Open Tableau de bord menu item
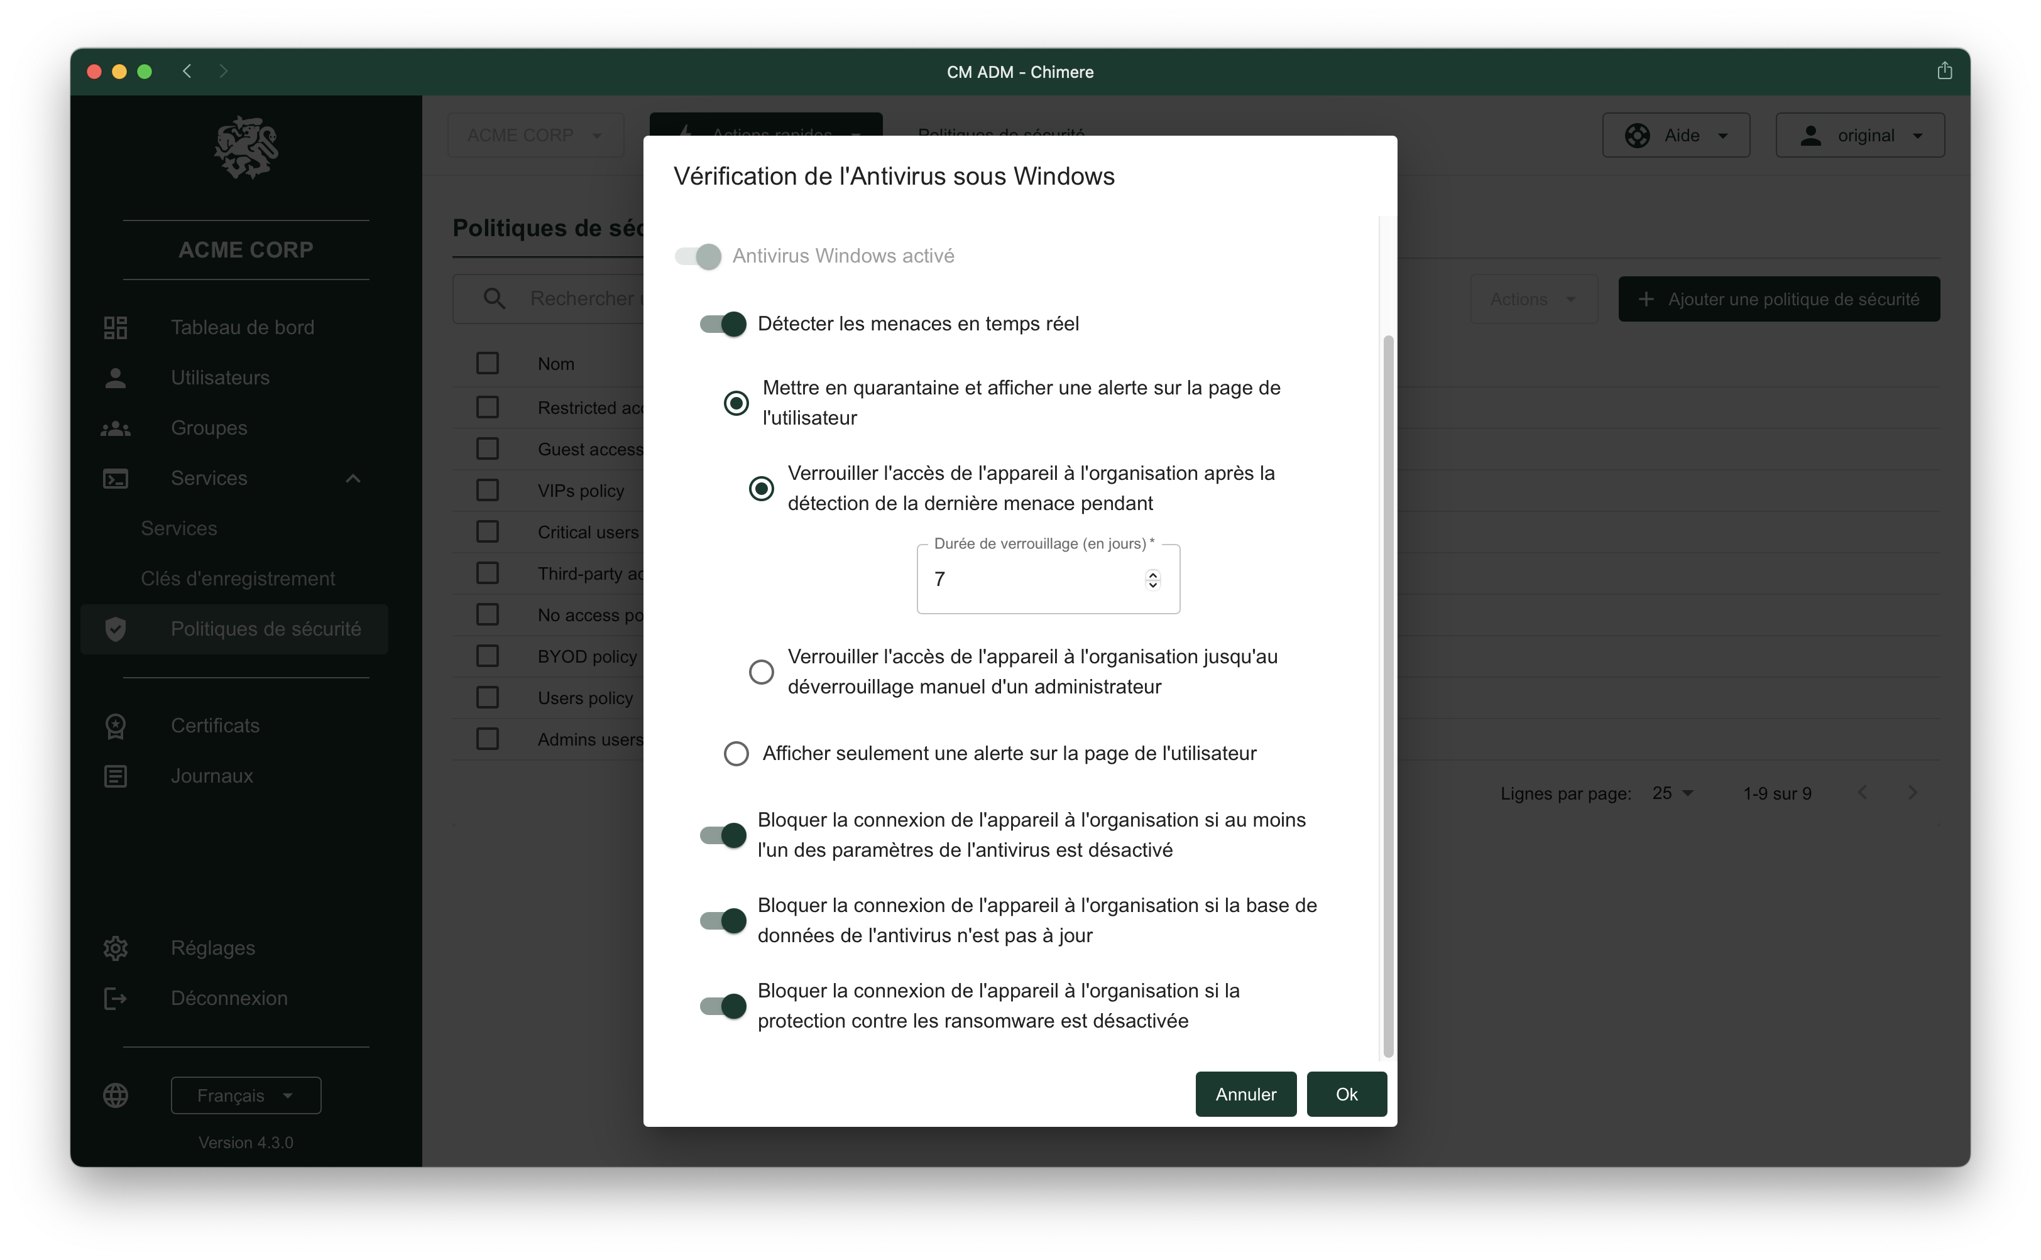The height and width of the screenshot is (1260, 2041). [243, 327]
